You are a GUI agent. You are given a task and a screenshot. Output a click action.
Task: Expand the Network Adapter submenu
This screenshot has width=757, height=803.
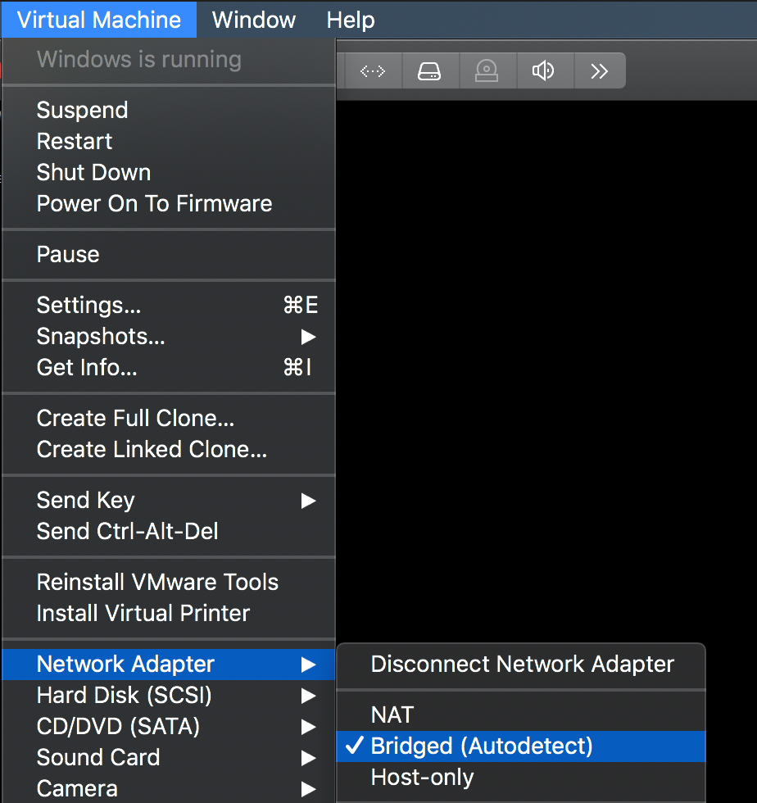click(169, 665)
